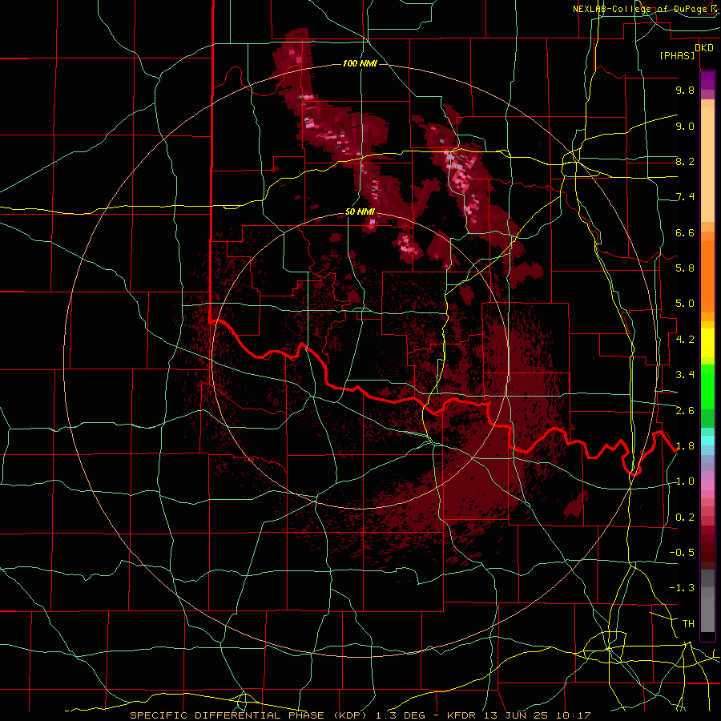
Task: Click the 8.2 color scale value
Action: (685, 161)
